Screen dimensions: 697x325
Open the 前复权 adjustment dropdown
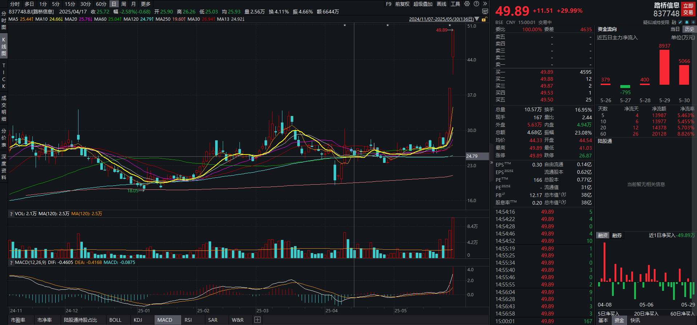tap(402, 4)
